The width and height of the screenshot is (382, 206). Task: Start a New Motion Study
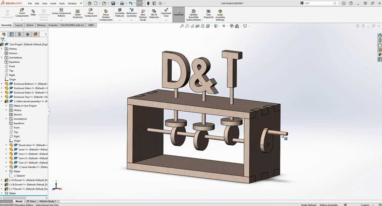pos(143,15)
